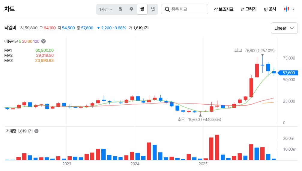The width and height of the screenshot is (302, 171).
Task: Click the volume figure 1,619,171 in header
Action: click(141, 28)
